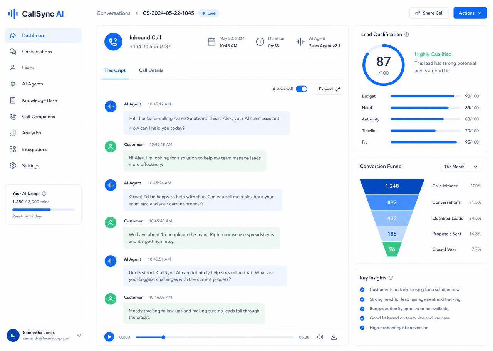The height and width of the screenshot is (351, 493).
Task: Click info icon next to Lead Qualification
Action: (x=407, y=35)
